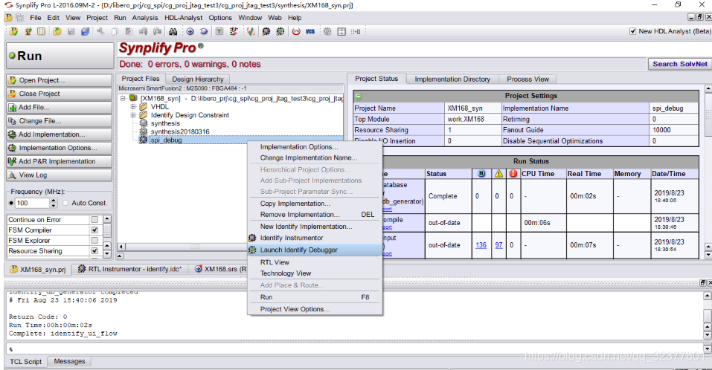Screen dimensions: 712x370
Task: Toggle FSM Compiler checkbox
Action: click(x=94, y=230)
